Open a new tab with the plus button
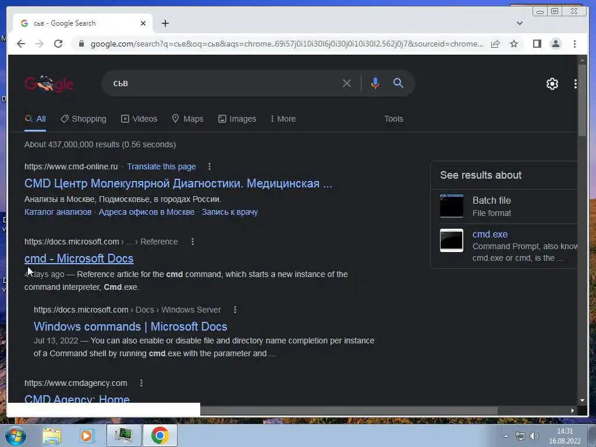Viewport: 596px width, 447px height. coord(165,23)
